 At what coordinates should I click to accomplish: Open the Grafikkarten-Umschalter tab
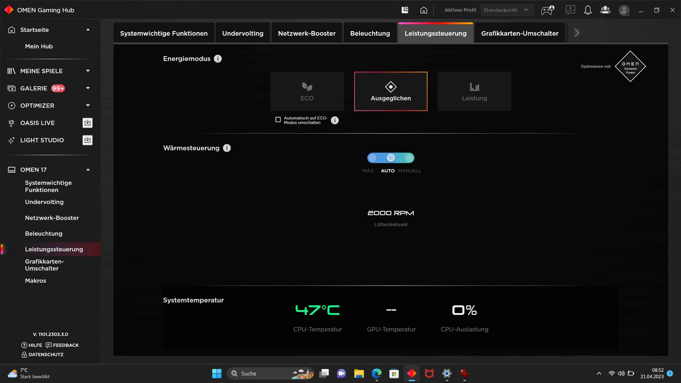520,34
